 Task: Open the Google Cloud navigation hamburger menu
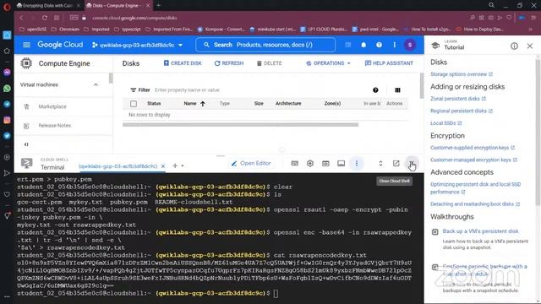(x=26, y=45)
